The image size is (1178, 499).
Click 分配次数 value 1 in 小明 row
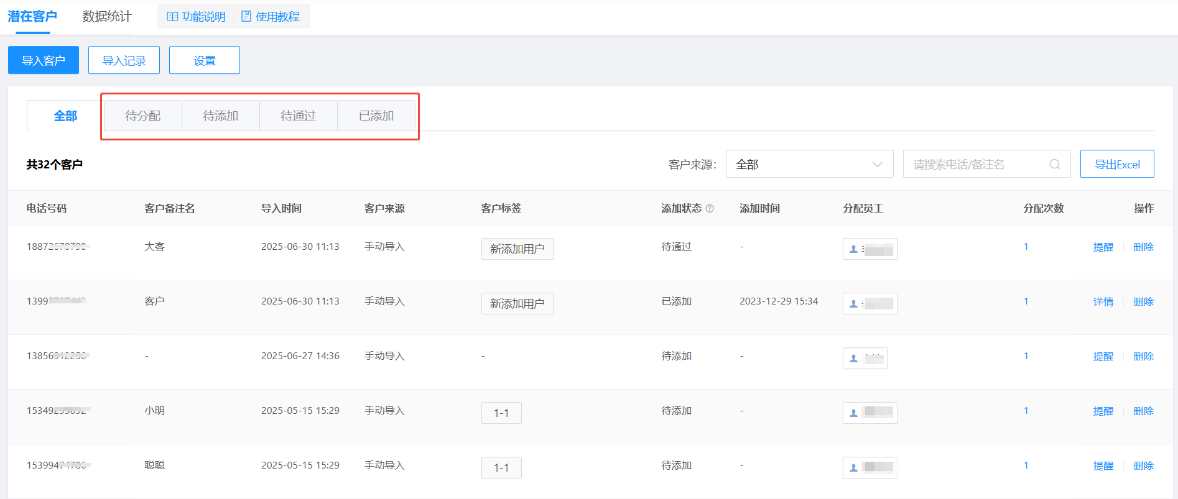[x=1026, y=411]
